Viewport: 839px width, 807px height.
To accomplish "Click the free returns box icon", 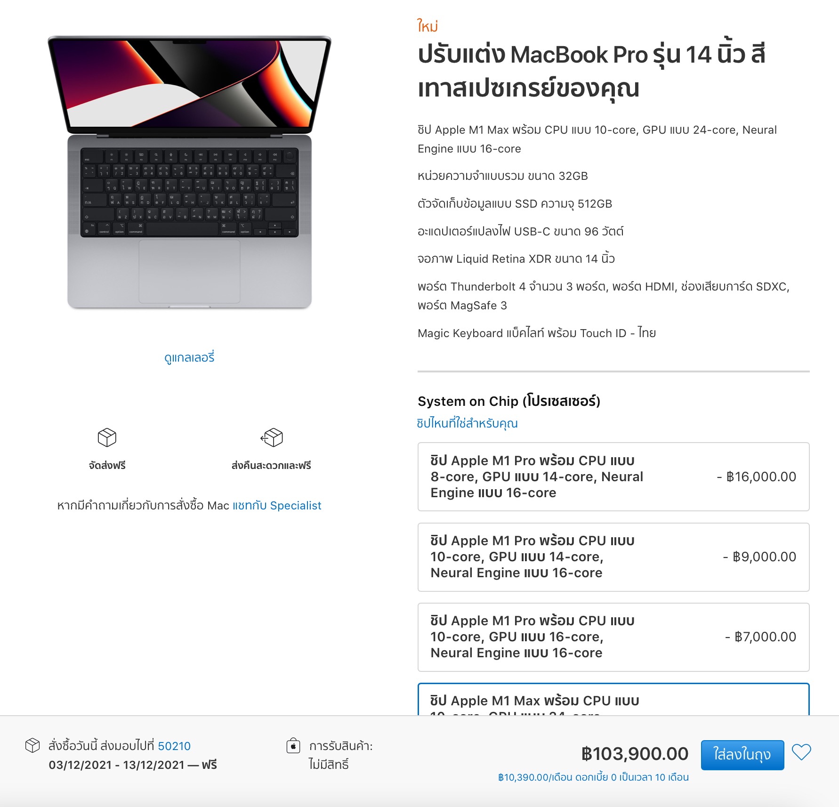I will [x=272, y=437].
